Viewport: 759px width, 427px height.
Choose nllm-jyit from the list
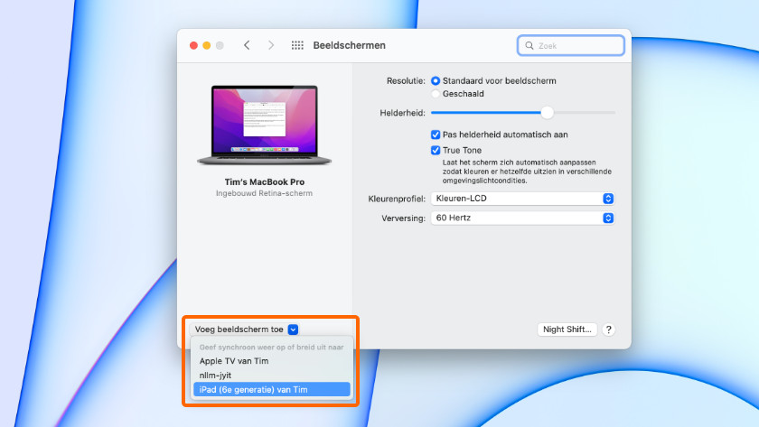click(x=272, y=376)
